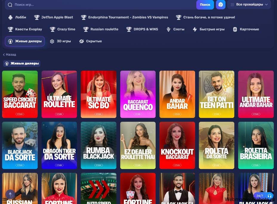The width and height of the screenshot is (277, 204).
Task: Open the Все провайдеры dropdown
Action: [249, 4]
